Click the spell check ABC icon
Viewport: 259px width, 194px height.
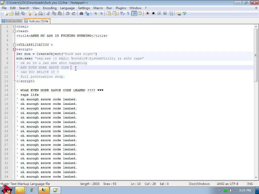pyautogui.click(x=184, y=14)
